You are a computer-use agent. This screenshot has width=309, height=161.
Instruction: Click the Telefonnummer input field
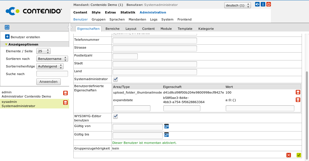(155, 41)
